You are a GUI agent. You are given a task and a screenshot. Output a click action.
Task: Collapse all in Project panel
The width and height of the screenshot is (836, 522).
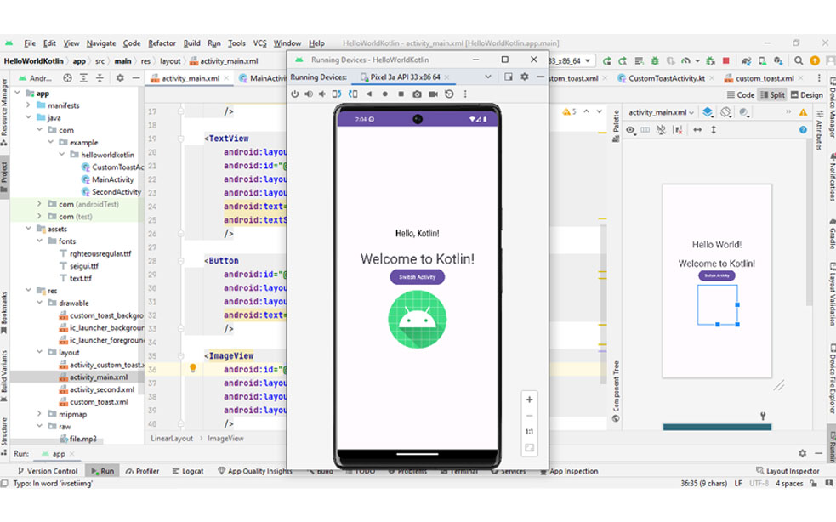click(100, 78)
